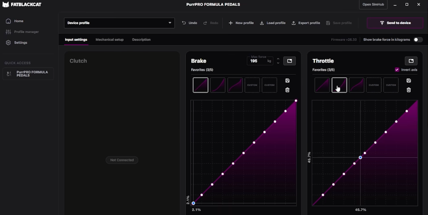Create a New profile

pos(241,23)
